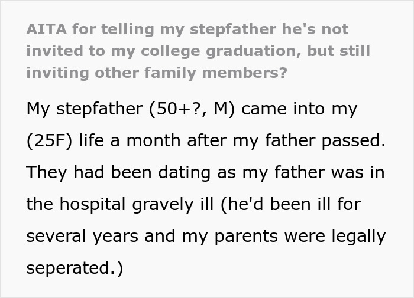Click the word "seperated.)" on the last line

tap(75, 268)
